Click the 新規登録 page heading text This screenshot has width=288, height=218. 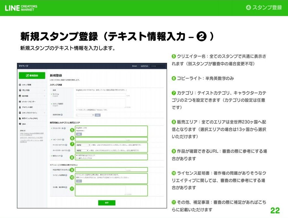coord(56,75)
